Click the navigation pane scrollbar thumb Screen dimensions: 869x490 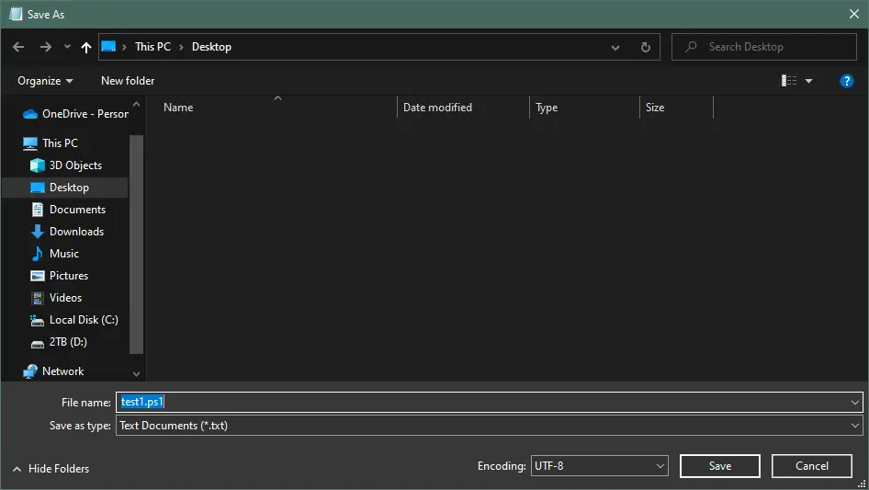[x=136, y=245]
